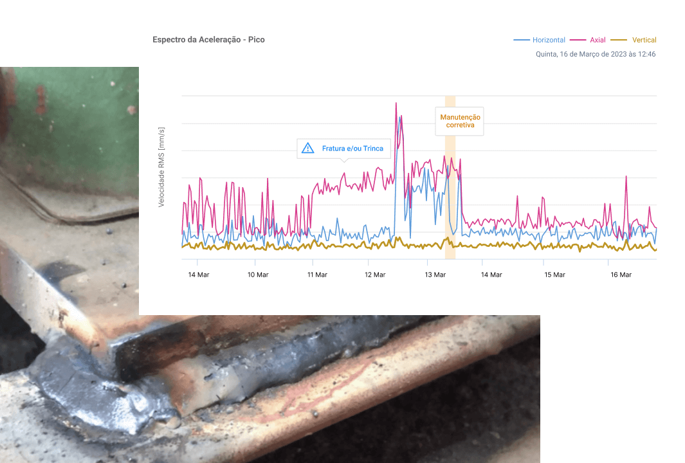
Task: Open the 'Fratura e/ou Trinca' alert text
Action: [352, 149]
